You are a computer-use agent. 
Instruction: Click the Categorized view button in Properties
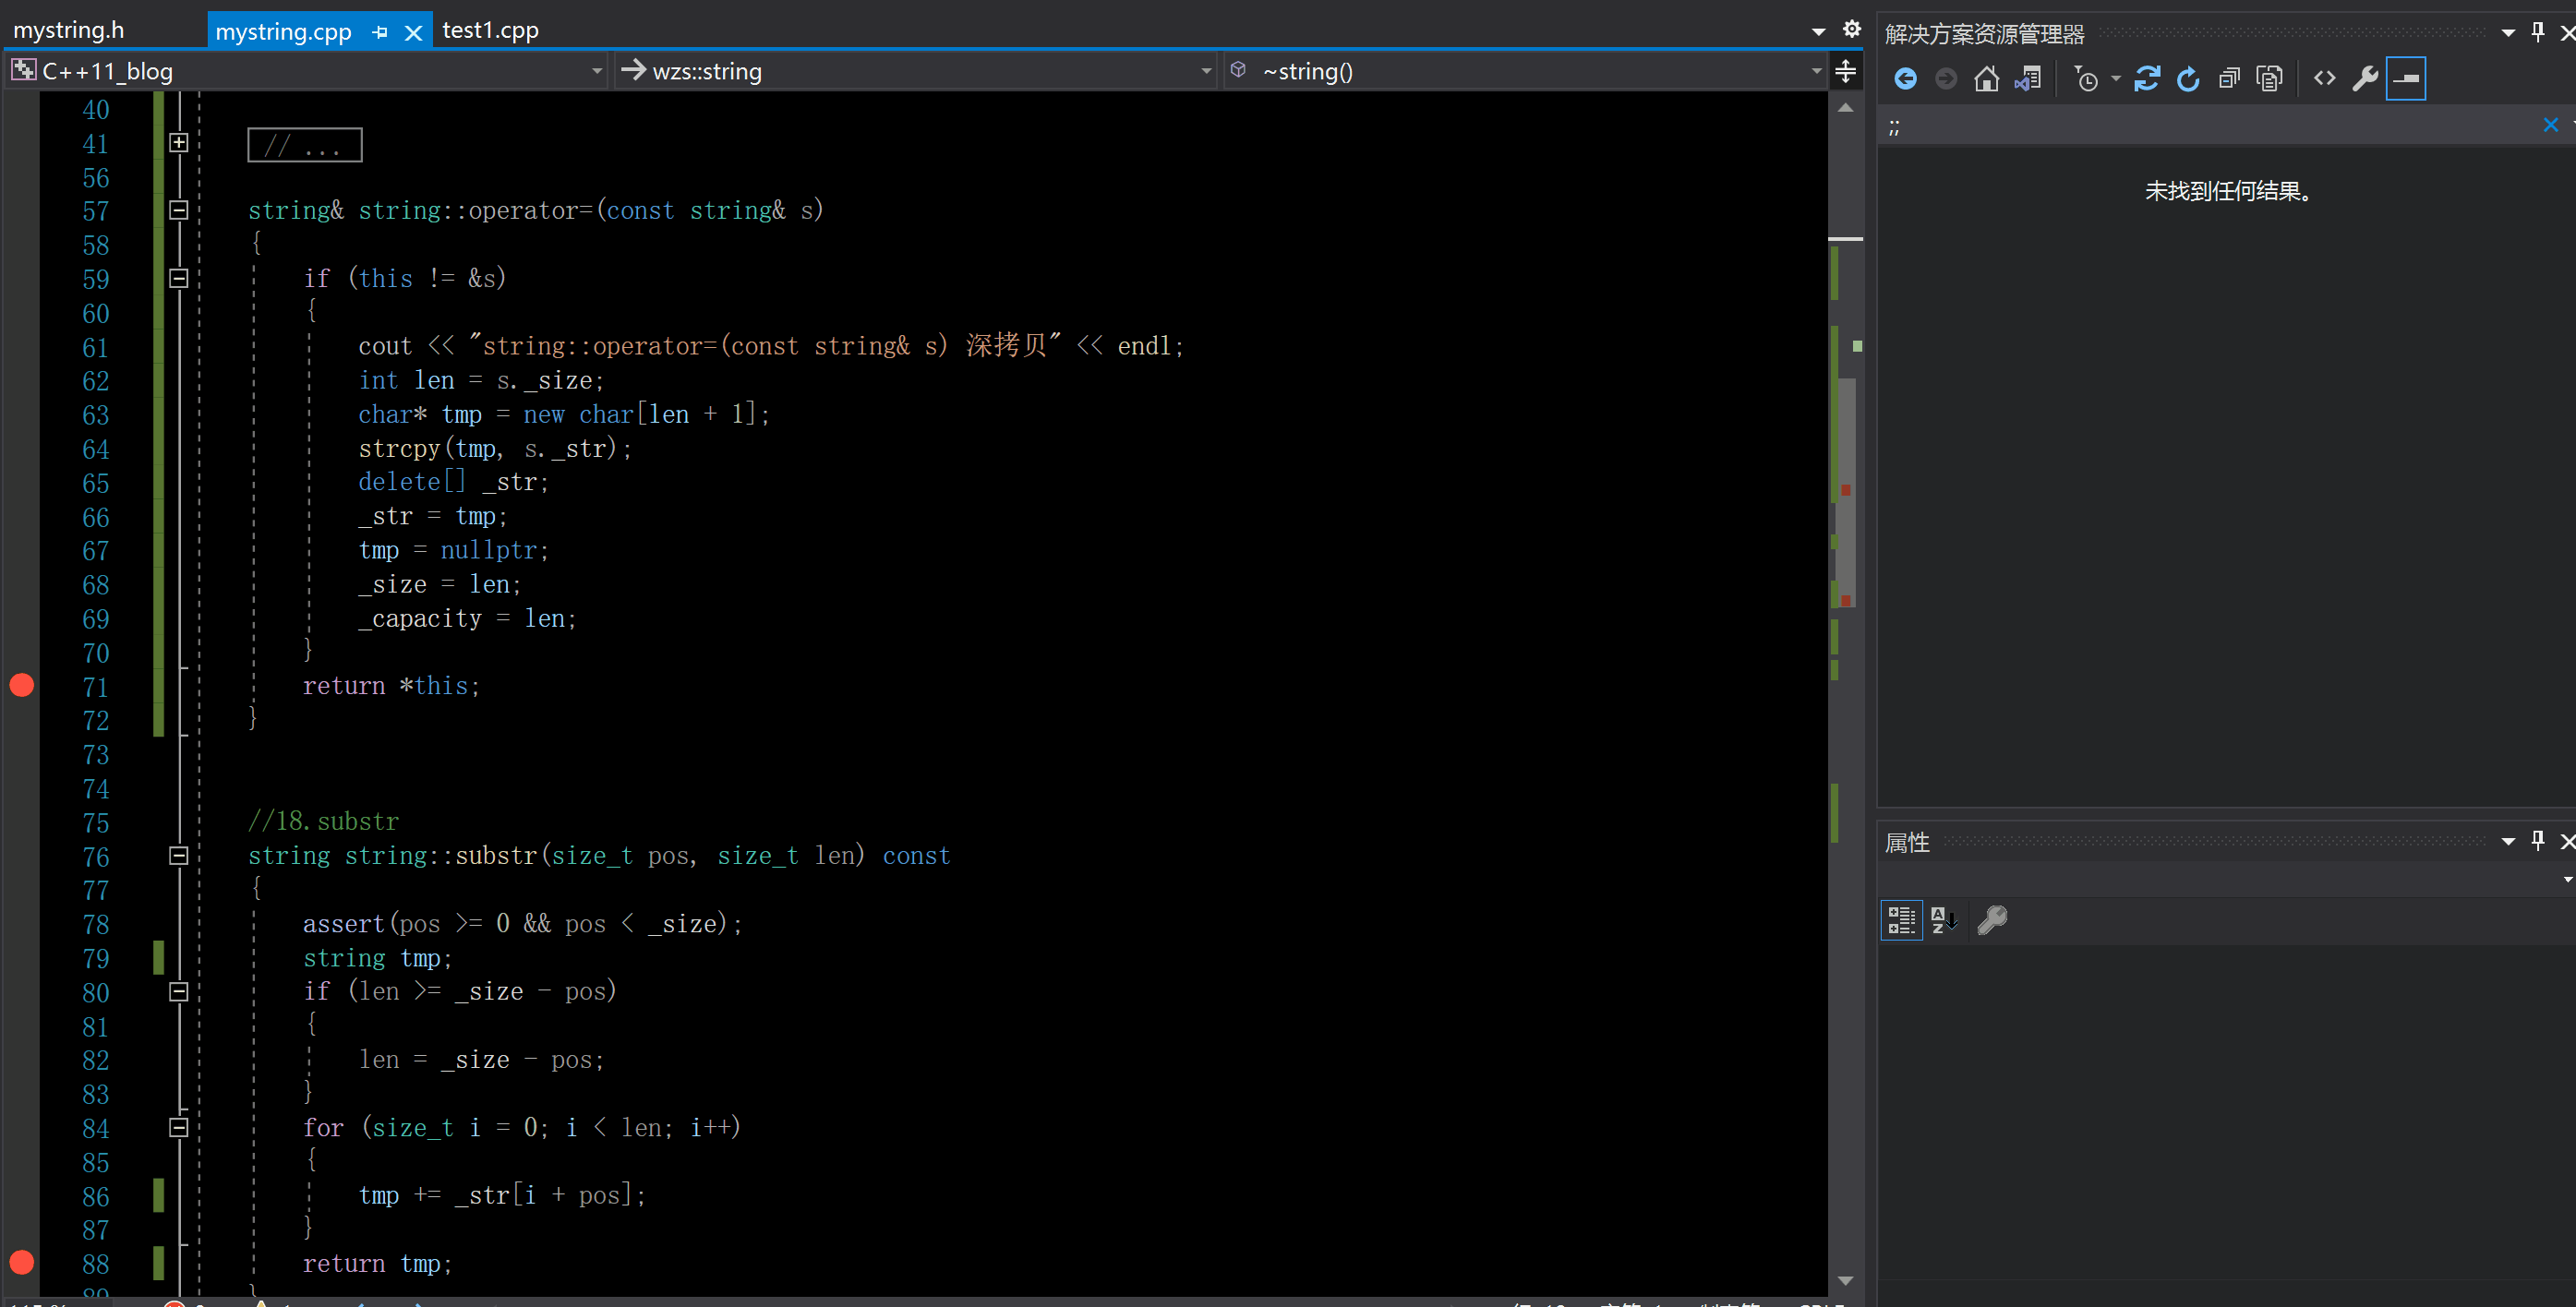click(x=1900, y=919)
